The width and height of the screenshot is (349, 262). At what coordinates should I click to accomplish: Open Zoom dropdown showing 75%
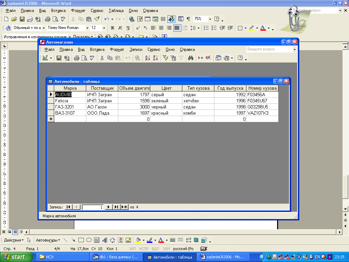210,19
